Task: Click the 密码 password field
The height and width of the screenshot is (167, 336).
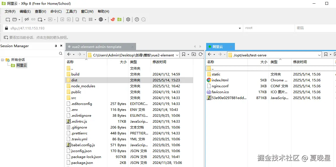Action: [x=315, y=28]
